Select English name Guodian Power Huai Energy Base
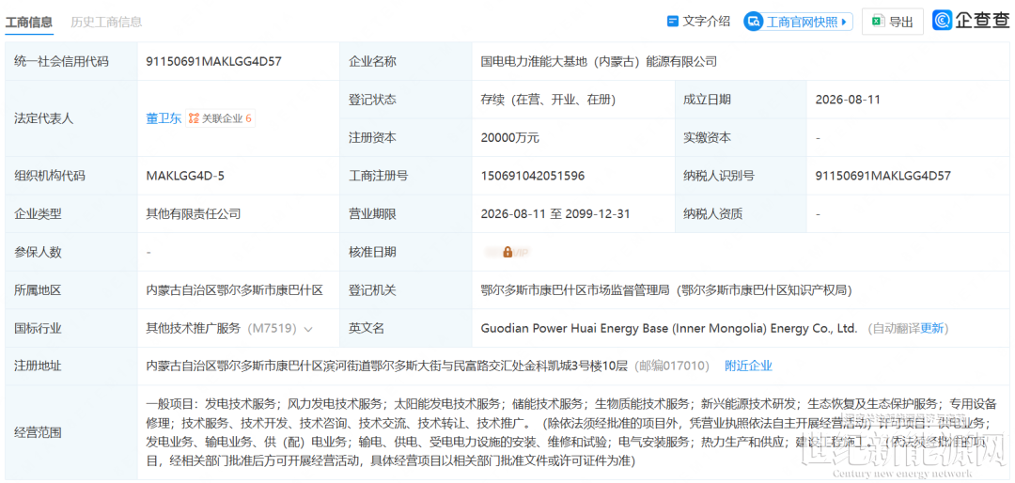1015x483 pixels. pyautogui.click(x=573, y=328)
